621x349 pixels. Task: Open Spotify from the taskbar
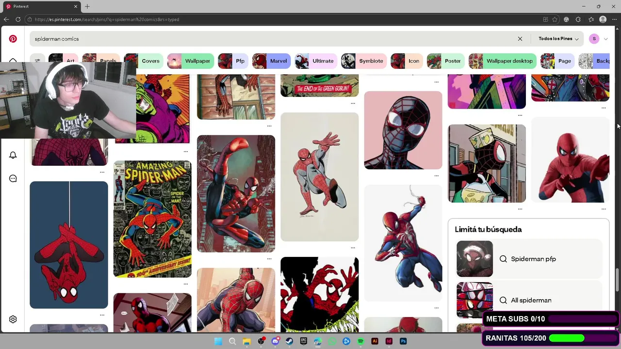(360, 341)
